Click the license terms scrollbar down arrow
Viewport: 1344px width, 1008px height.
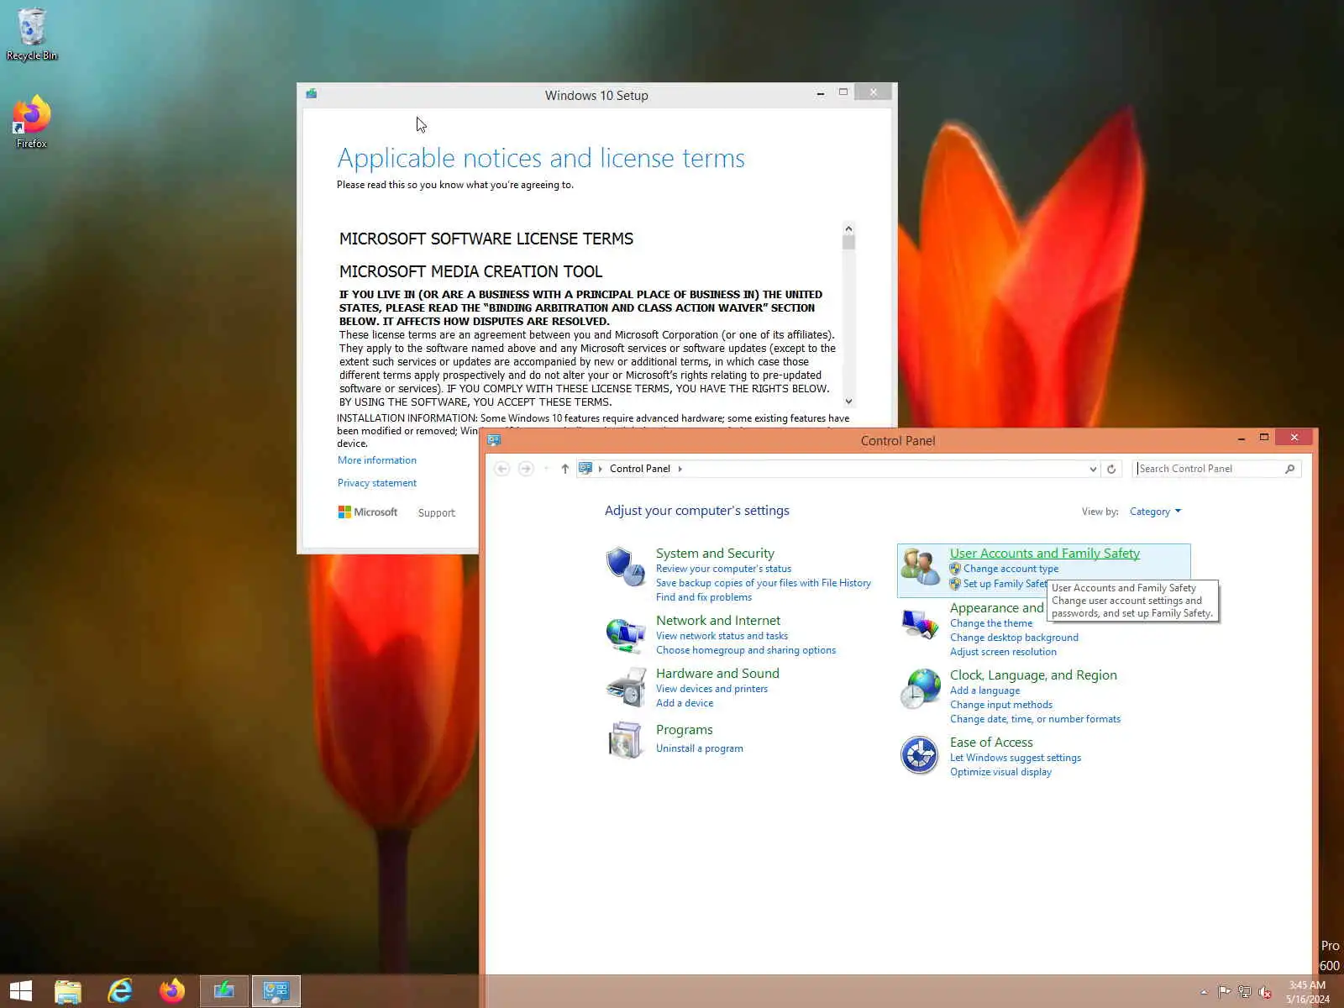pyautogui.click(x=848, y=402)
